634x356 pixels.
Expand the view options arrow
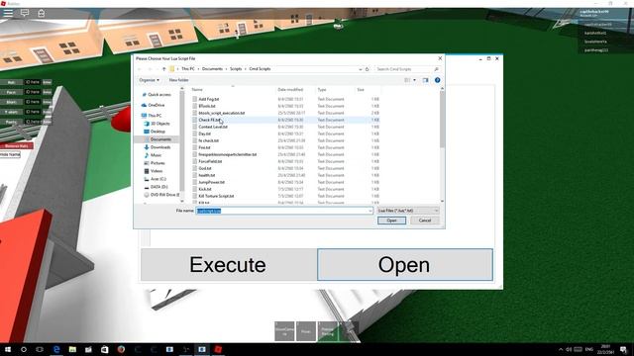tap(414, 80)
